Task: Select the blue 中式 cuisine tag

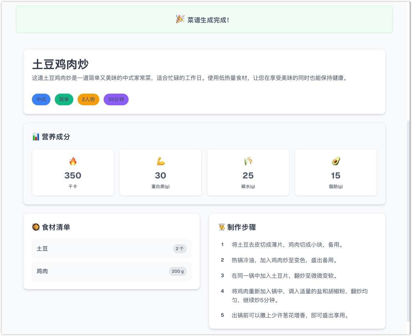Action: coord(41,99)
